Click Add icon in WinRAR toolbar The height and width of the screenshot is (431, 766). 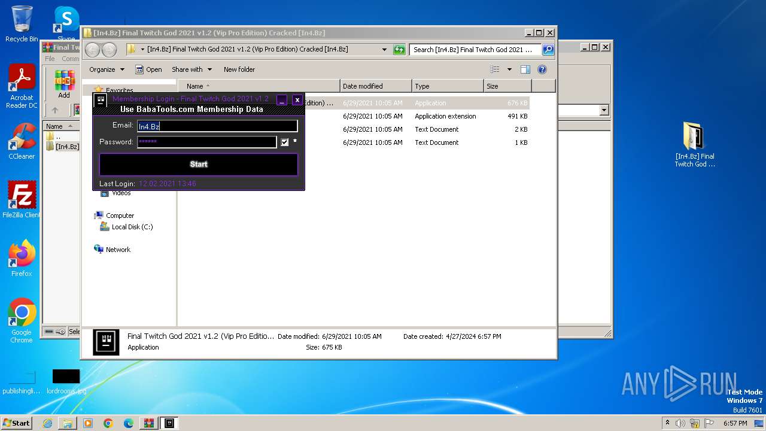tap(64, 84)
